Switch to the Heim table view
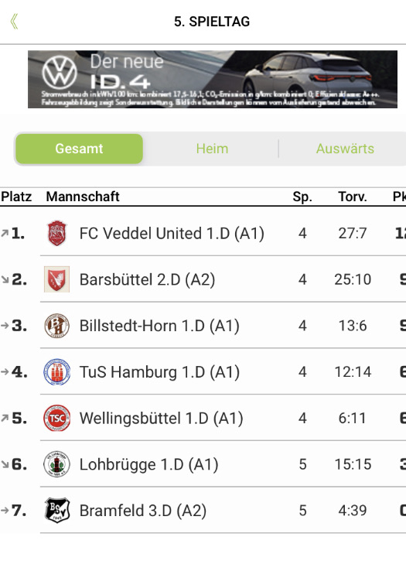The width and height of the screenshot is (406, 578). [212, 149]
